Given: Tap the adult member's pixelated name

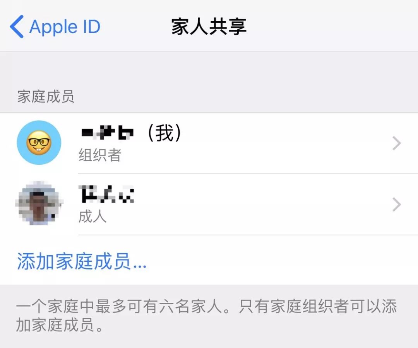Looking at the screenshot, I should [107, 194].
